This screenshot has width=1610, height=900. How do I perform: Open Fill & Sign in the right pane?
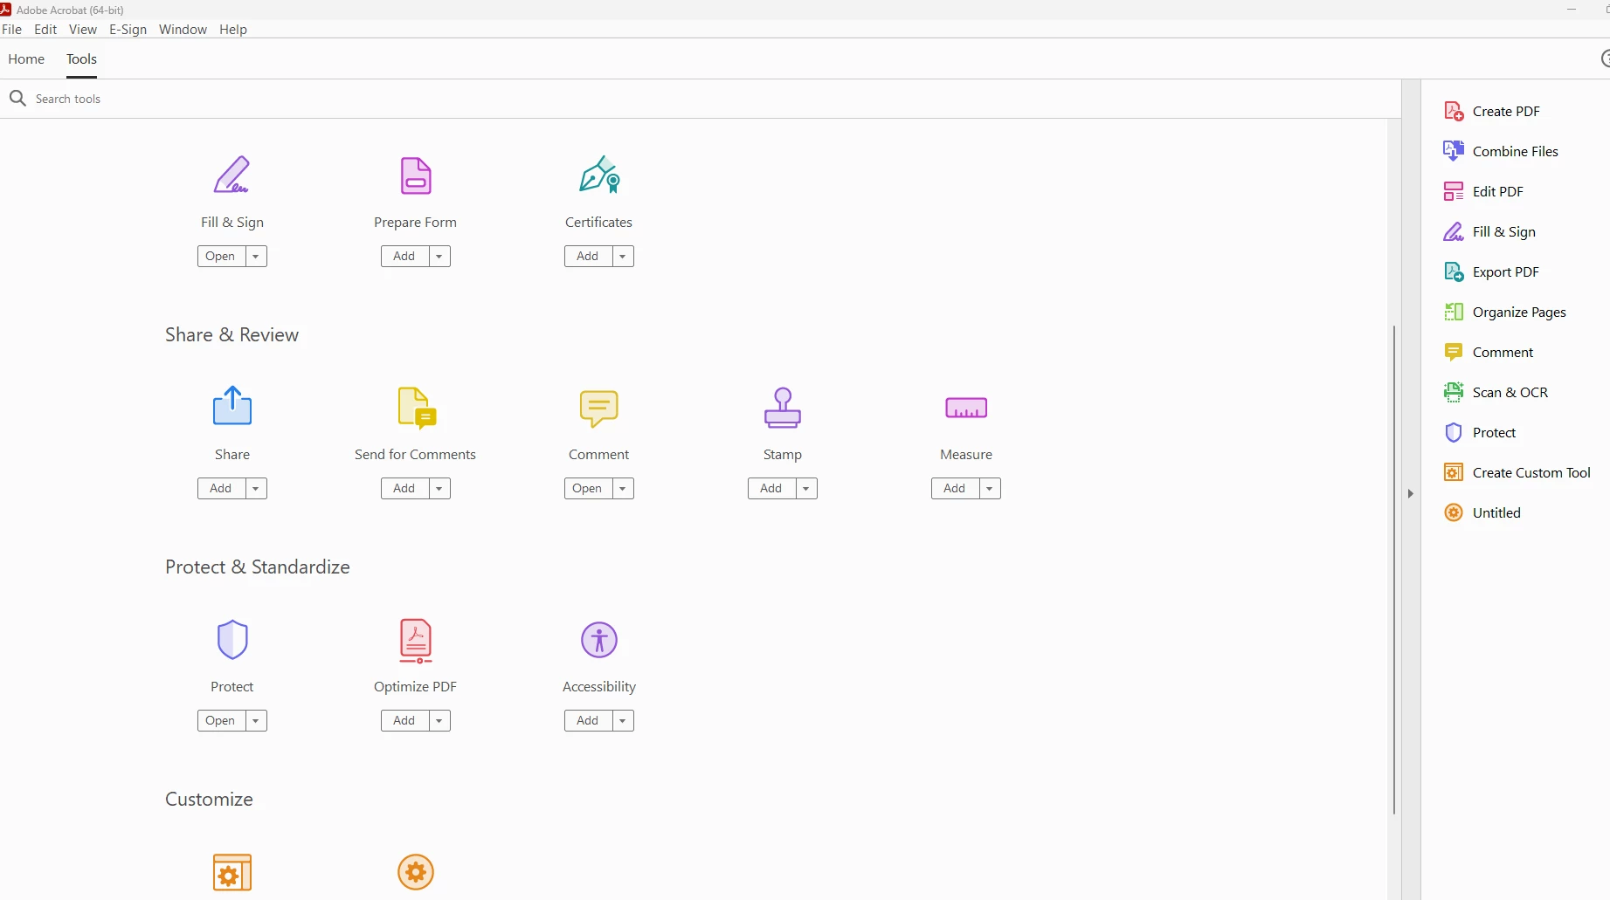click(1489, 231)
